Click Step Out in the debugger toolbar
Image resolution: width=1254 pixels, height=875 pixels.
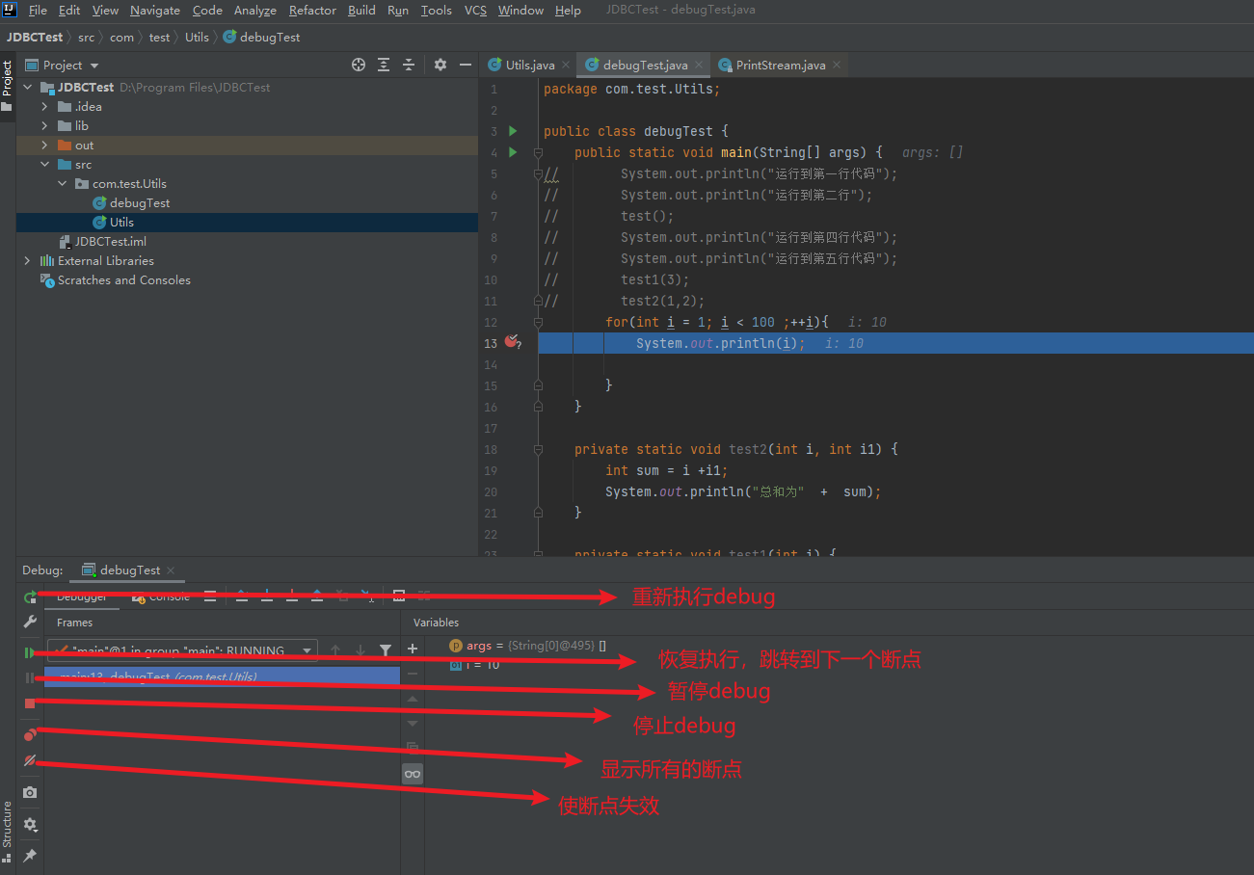coord(317,597)
